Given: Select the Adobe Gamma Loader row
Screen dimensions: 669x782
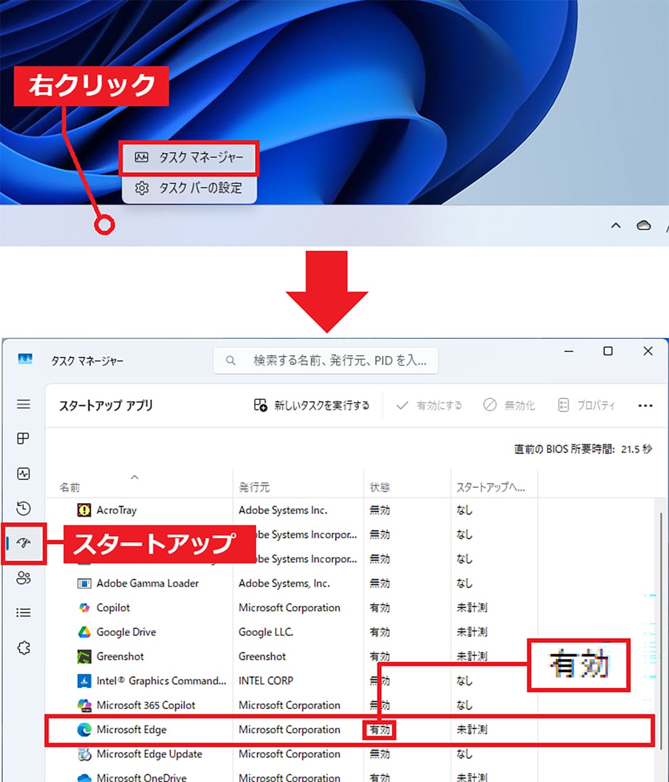Looking at the screenshot, I should 148,584.
